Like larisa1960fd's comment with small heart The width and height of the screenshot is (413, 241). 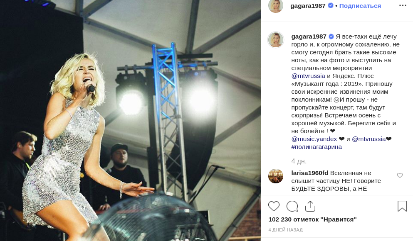[400, 175]
